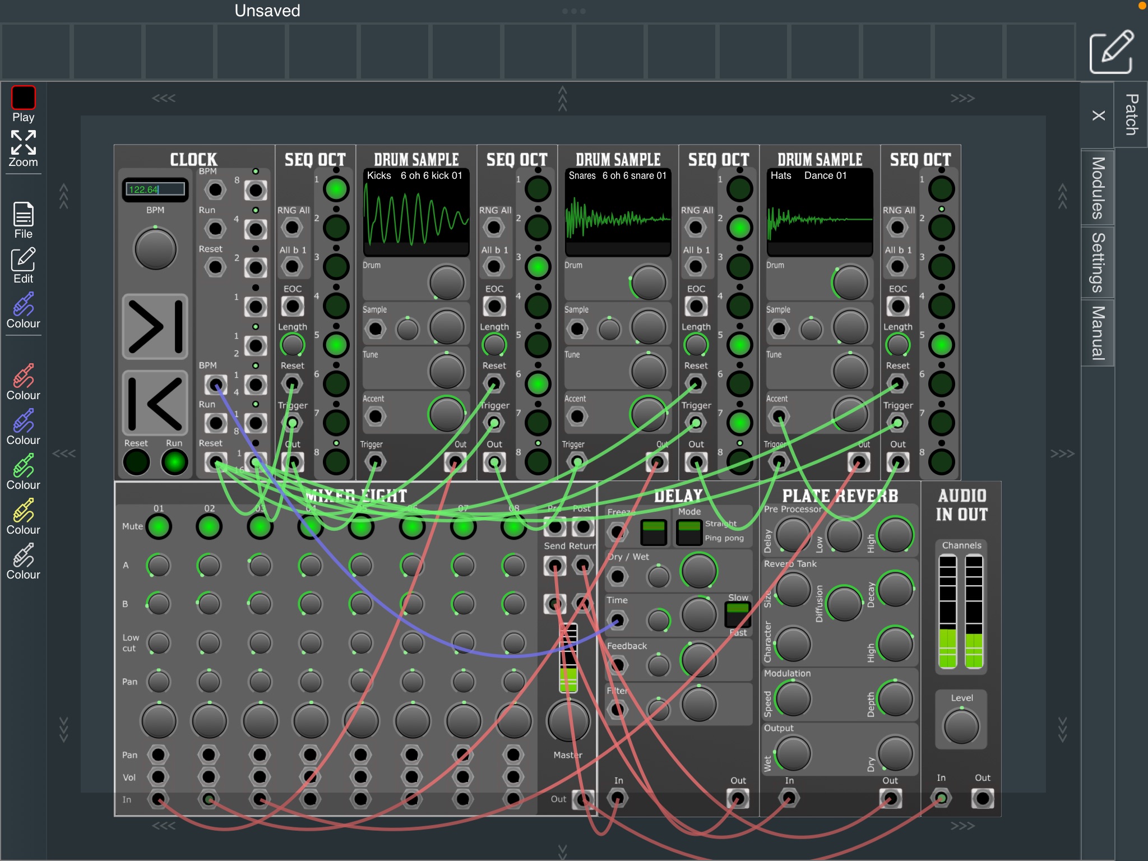Click the top-center upward chevrons

coord(562,99)
